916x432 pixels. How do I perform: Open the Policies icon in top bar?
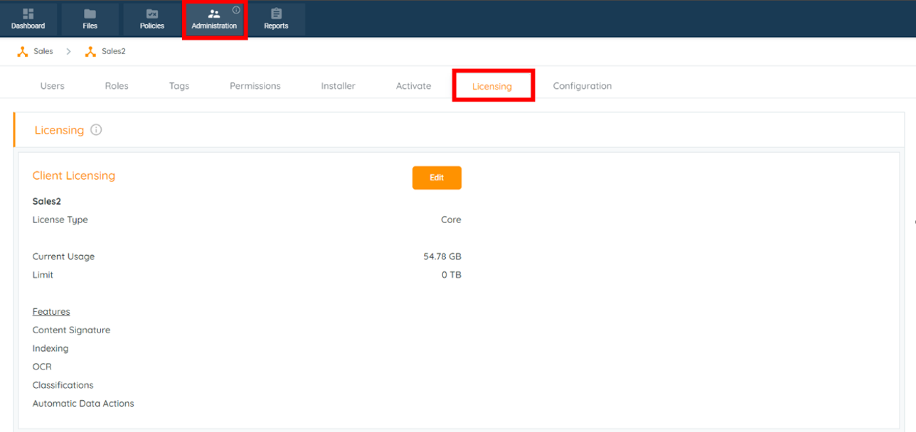(151, 14)
